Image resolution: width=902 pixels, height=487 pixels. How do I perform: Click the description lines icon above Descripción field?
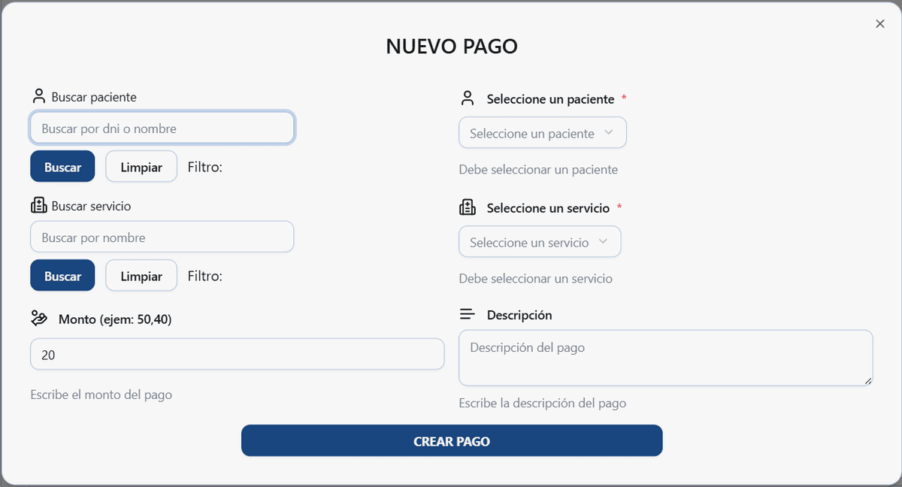(468, 314)
